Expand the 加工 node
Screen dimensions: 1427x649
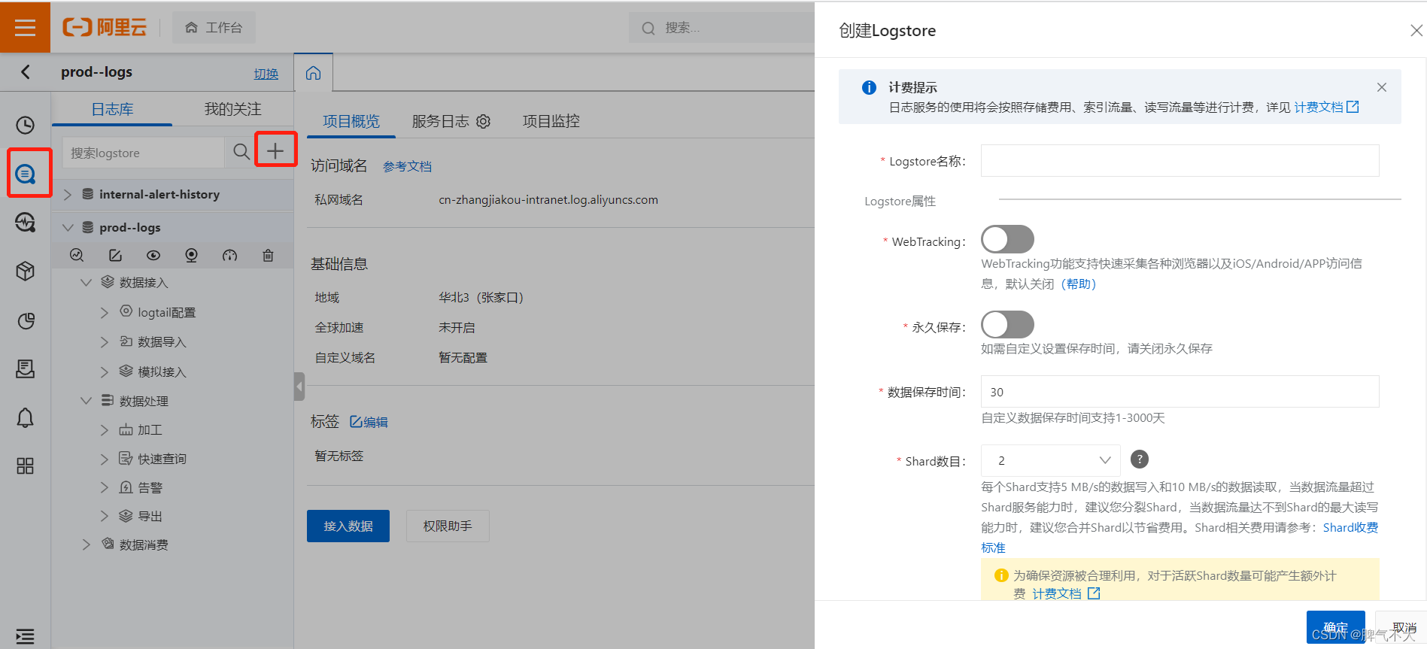coord(105,429)
